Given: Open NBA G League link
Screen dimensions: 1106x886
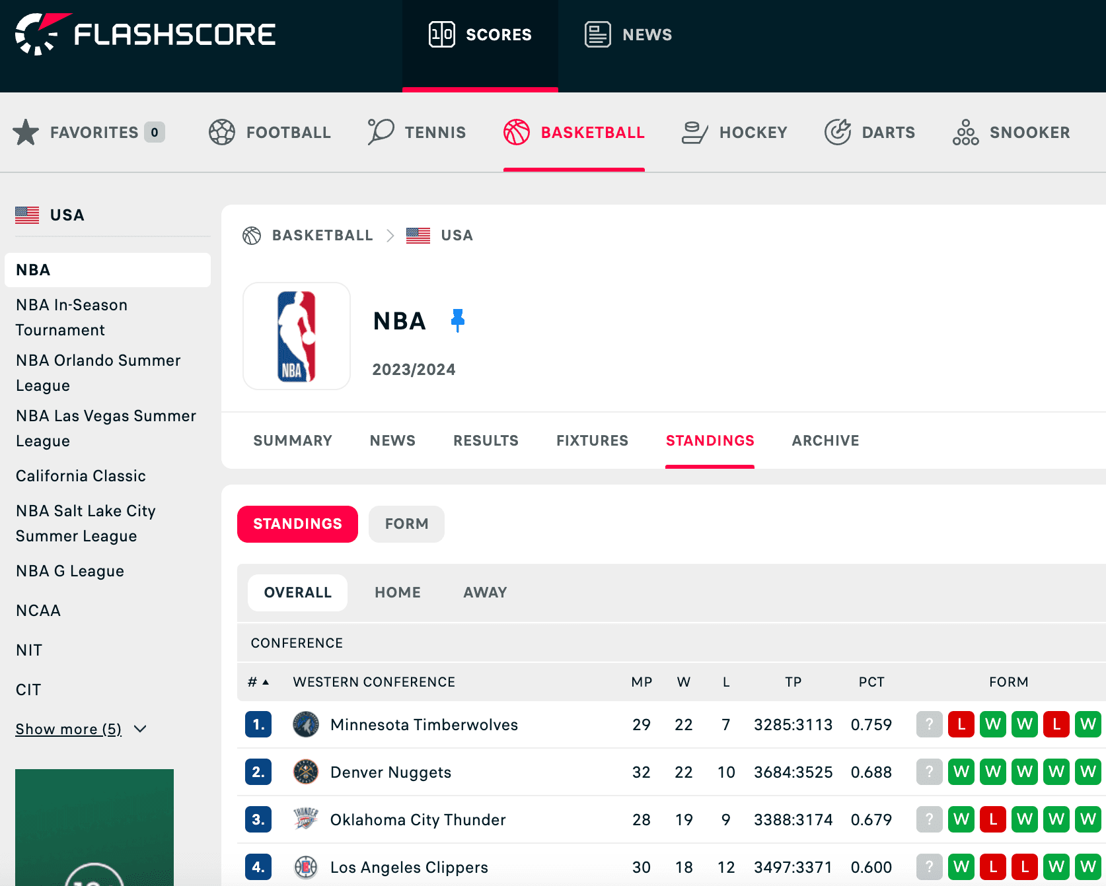Looking at the screenshot, I should tap(70, 571).
